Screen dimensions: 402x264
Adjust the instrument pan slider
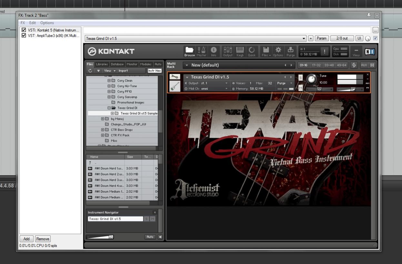319,90
